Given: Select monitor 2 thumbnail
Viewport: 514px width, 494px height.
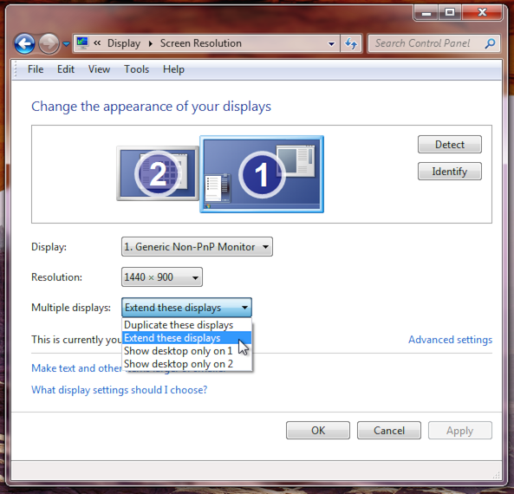Looking at the screenshot, I should pyautogui.click(x=158, y=173).
